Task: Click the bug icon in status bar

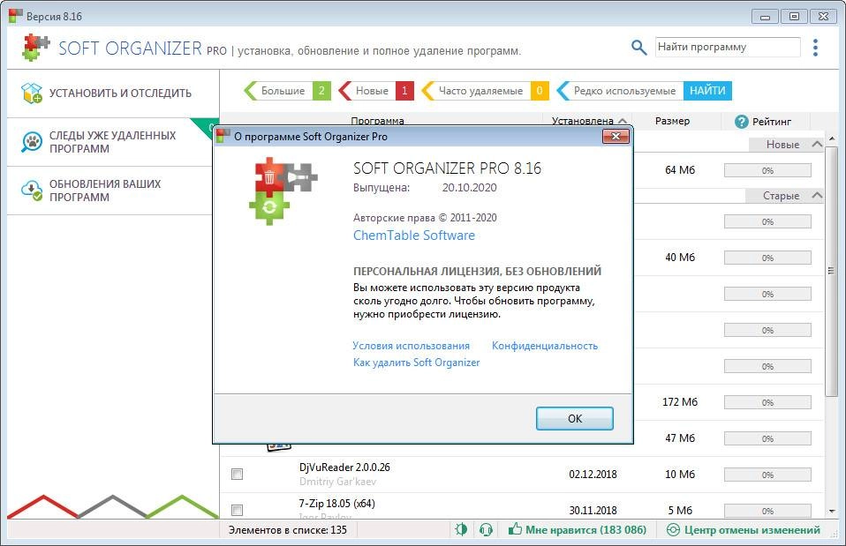Action: tap(461, 530)
